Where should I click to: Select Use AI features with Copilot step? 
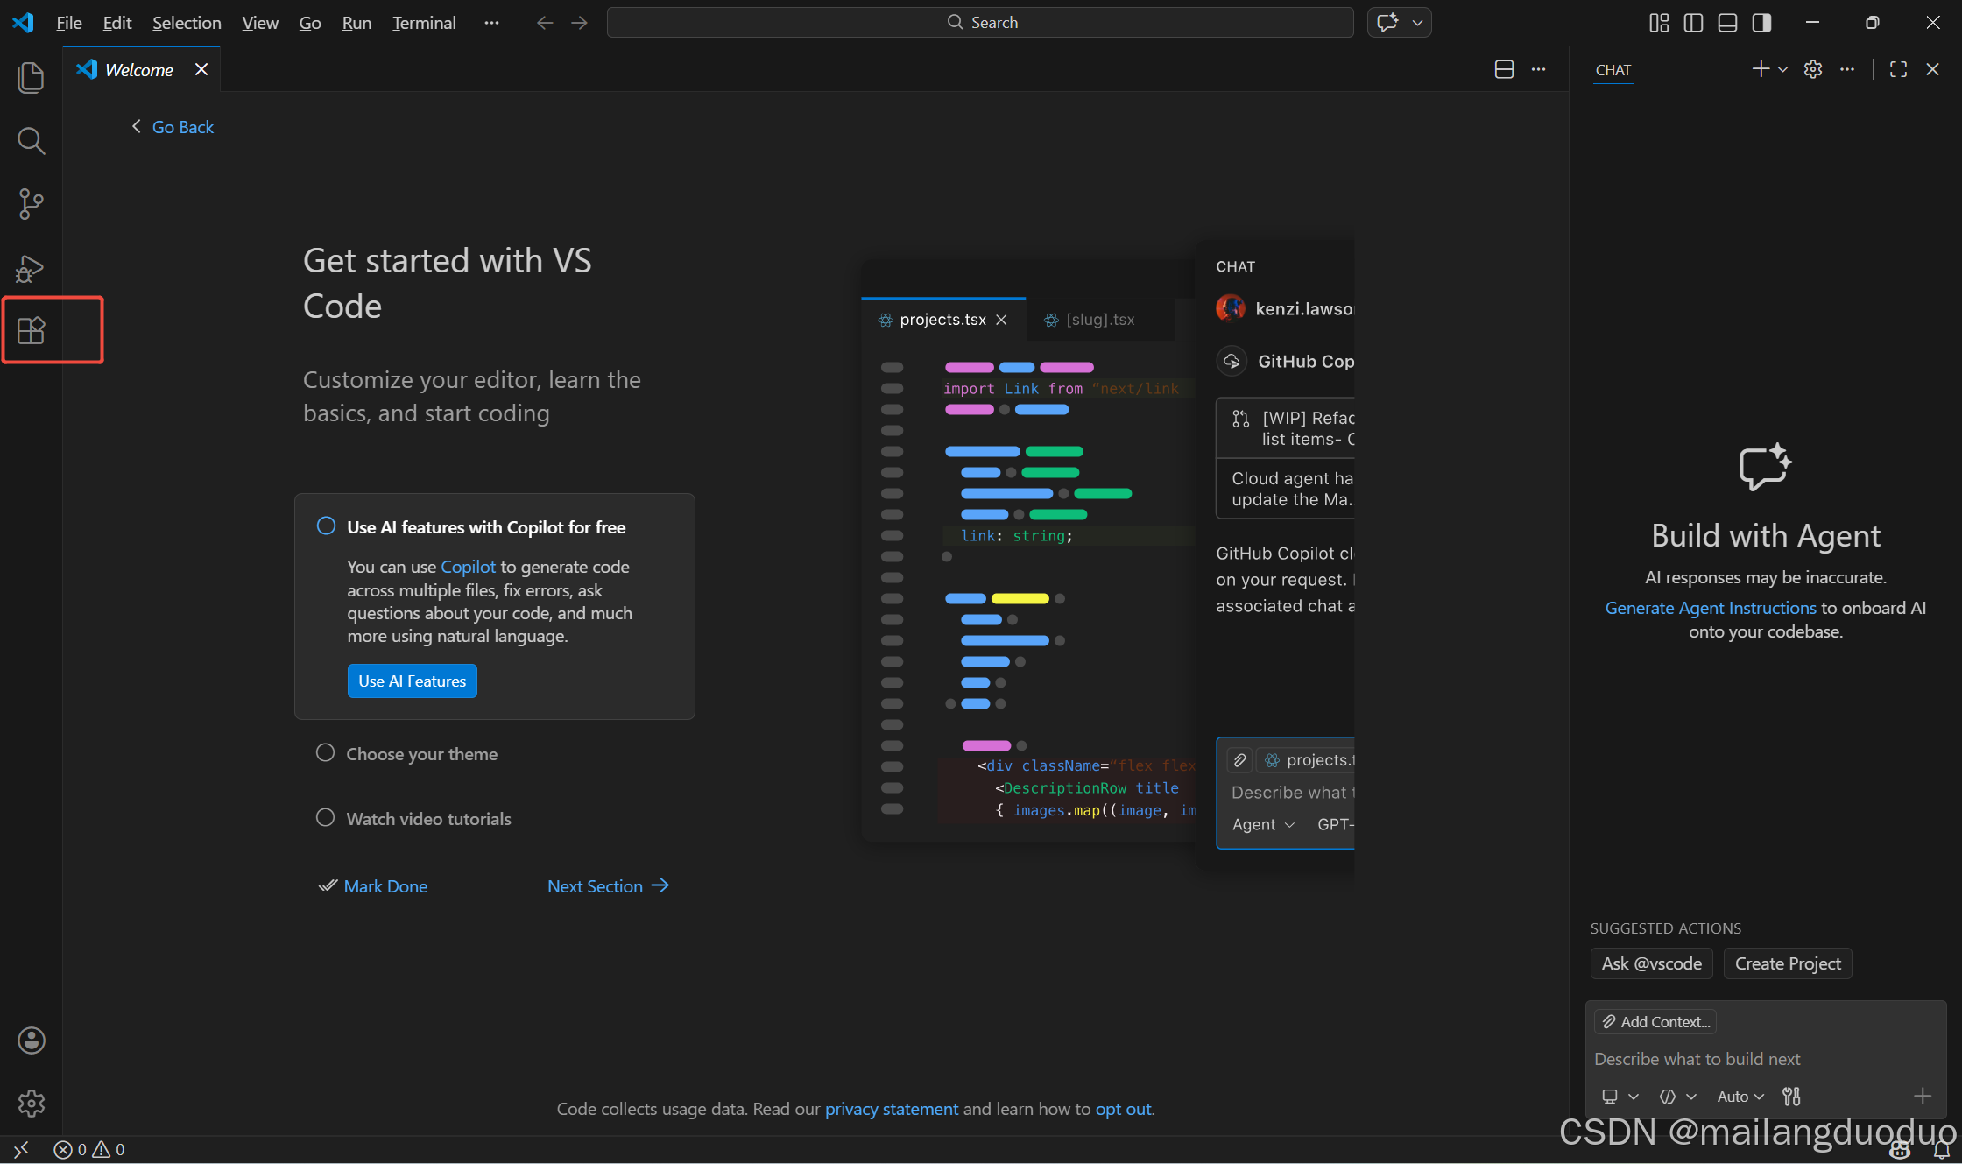point(486,527)
